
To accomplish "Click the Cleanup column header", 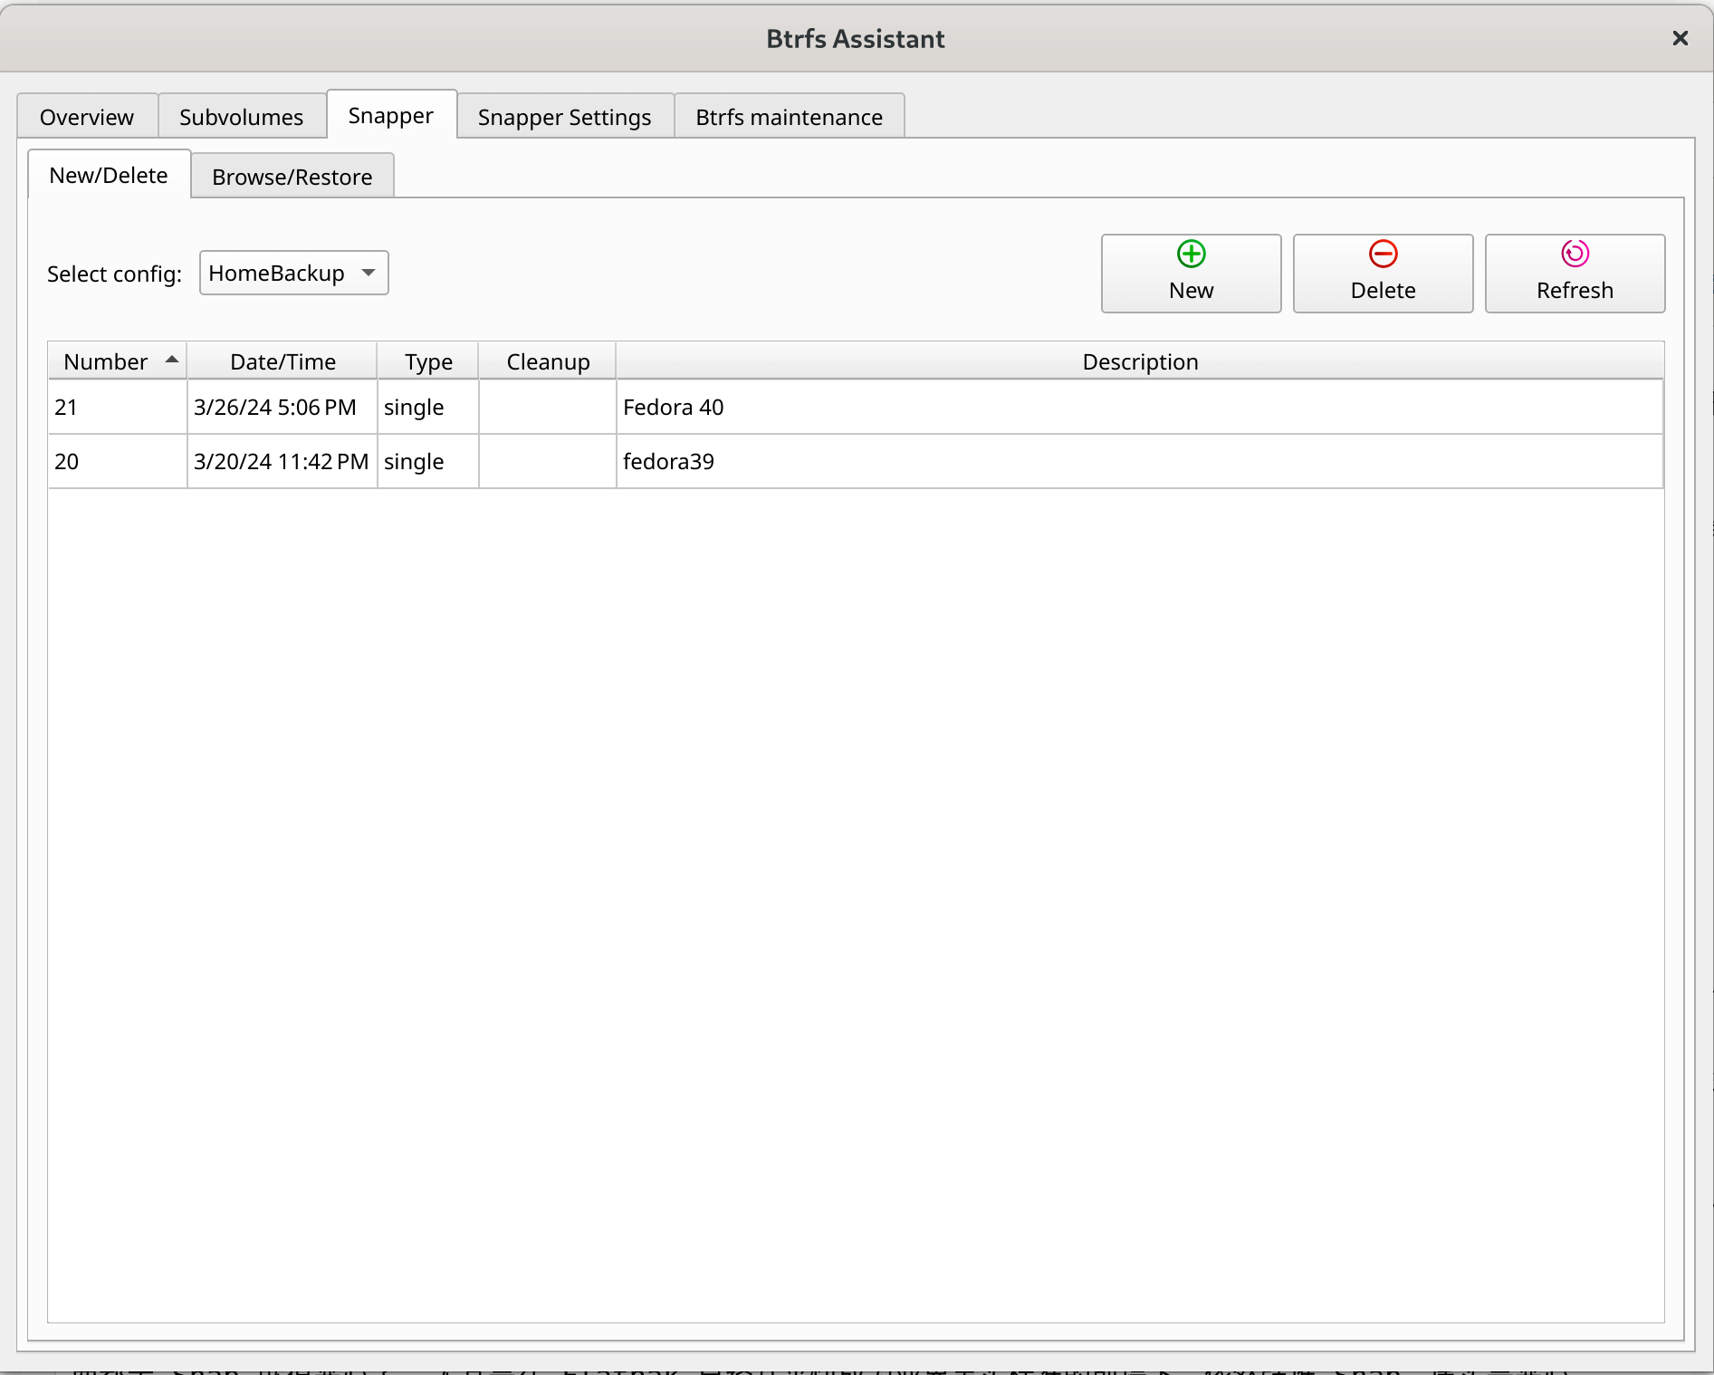I will (547, 361).
